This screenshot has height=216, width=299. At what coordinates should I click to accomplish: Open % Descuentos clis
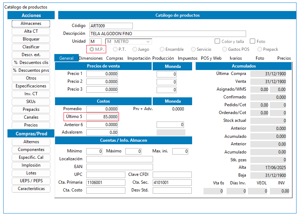pyautogui.click(x=31, y=63)
